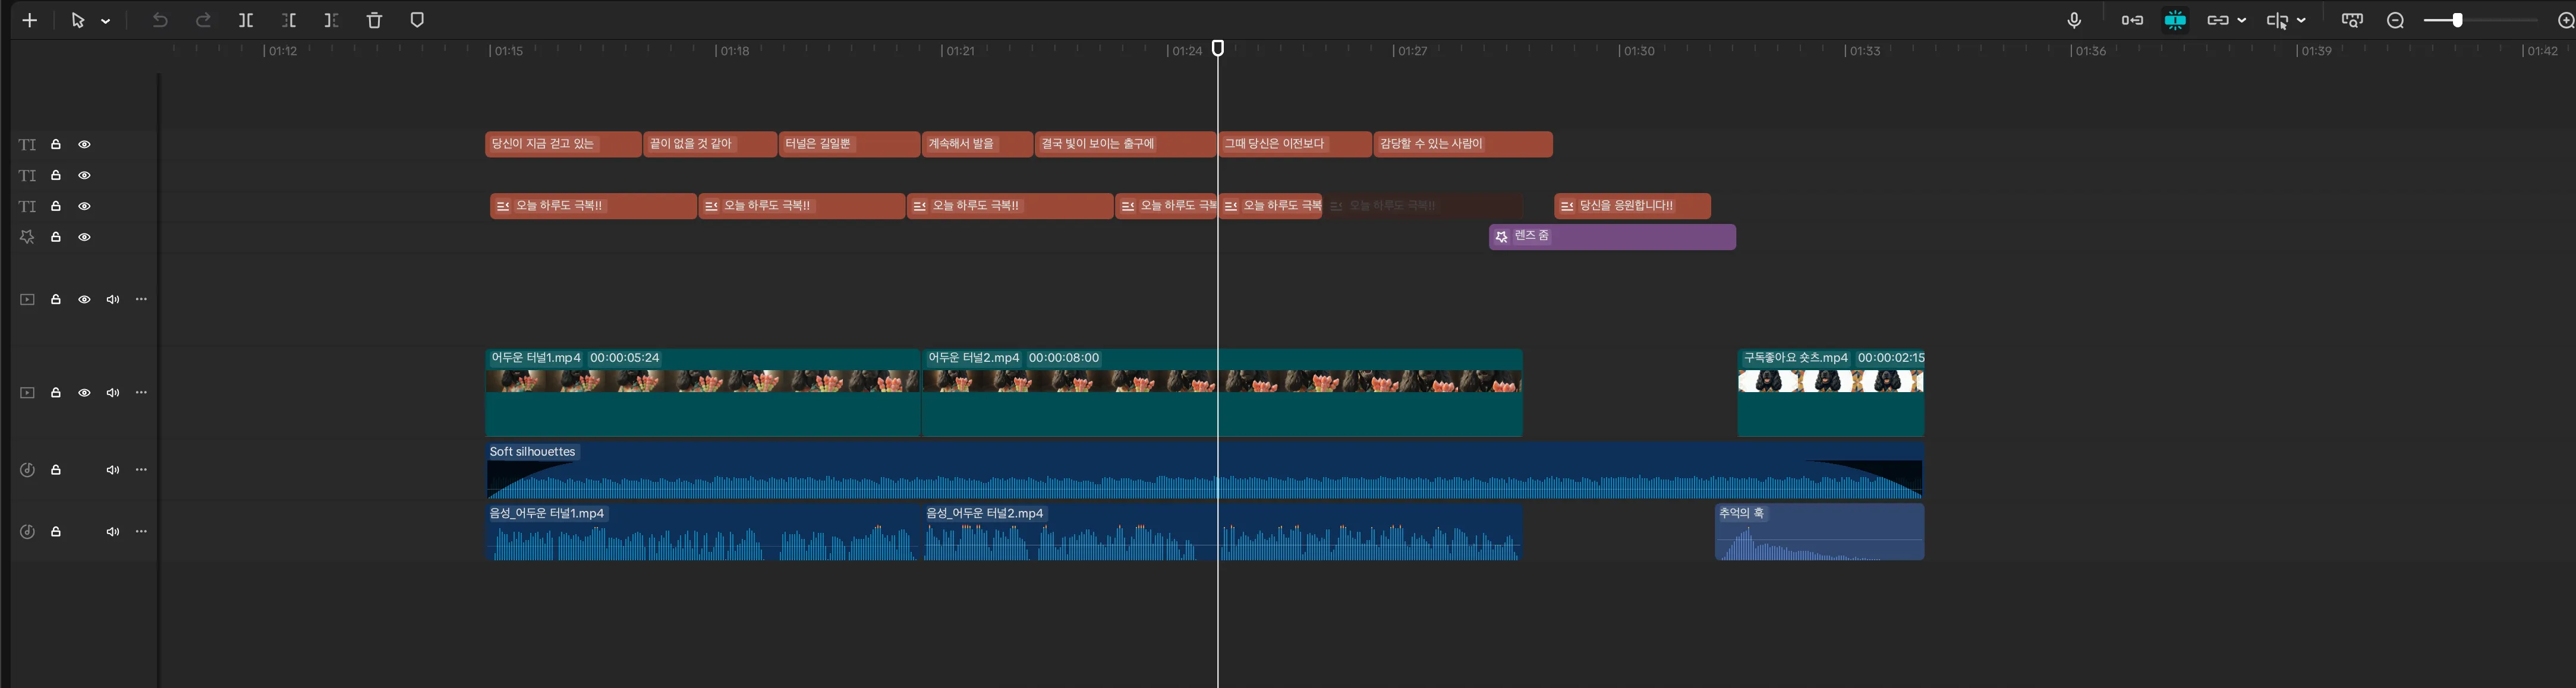Select the 당신을 응원합니다!! text clip

[x=1632, y=206]
